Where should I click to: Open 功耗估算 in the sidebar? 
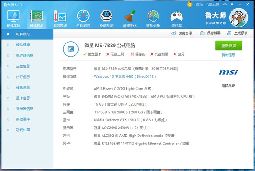[23, 130]
